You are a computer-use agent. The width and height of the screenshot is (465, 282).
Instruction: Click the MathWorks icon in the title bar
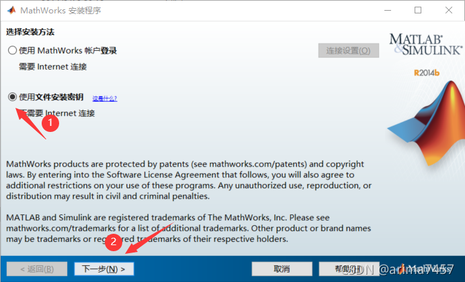pos(11,10)
